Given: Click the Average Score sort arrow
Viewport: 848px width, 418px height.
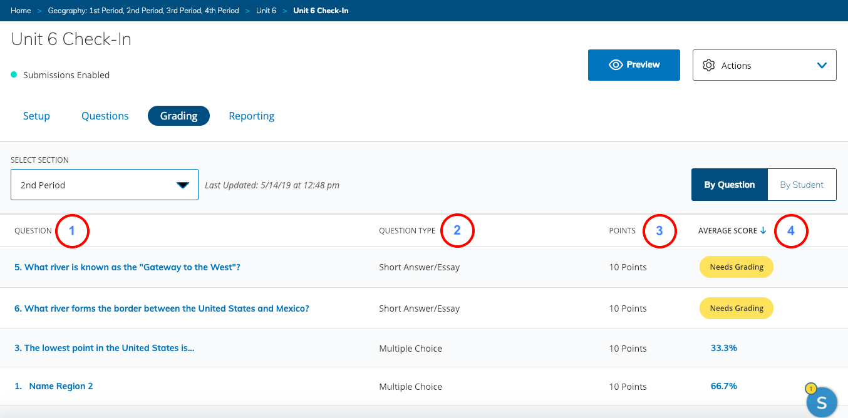Looking at the screenshot, I should [x=763, y=231].
